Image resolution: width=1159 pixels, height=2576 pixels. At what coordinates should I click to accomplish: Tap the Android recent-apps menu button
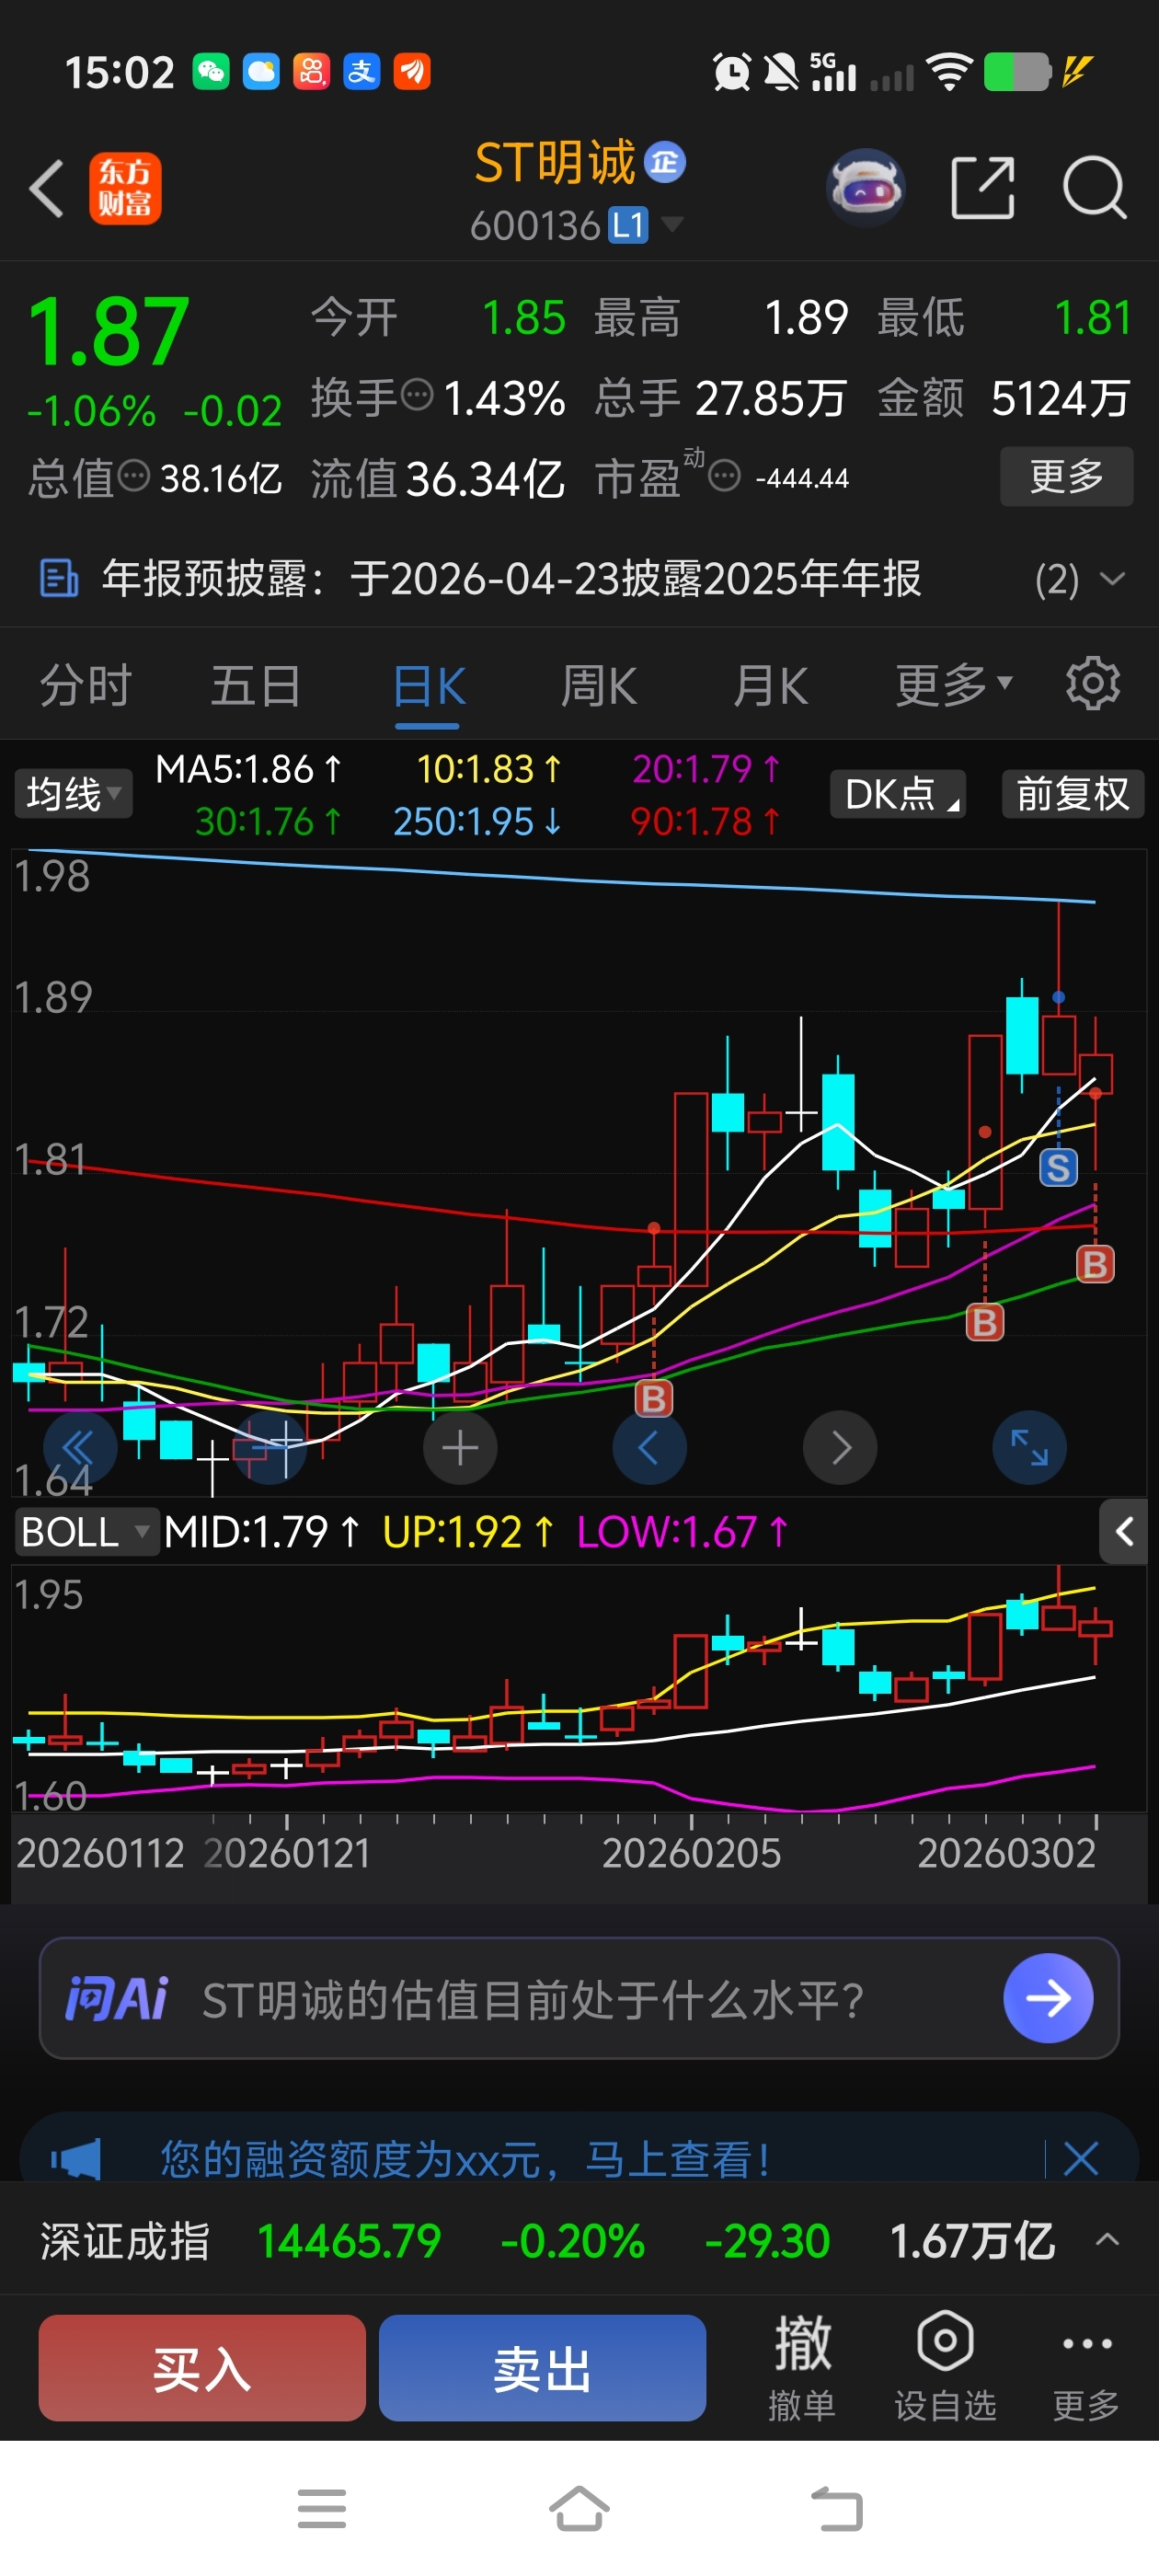coord(322,2508)
